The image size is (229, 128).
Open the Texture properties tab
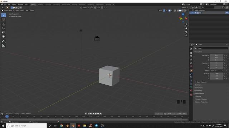[x=191, y=95]
